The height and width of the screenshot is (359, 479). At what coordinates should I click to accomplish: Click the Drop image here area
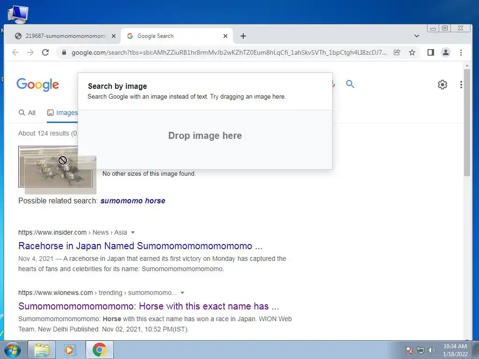click(205, 136)
